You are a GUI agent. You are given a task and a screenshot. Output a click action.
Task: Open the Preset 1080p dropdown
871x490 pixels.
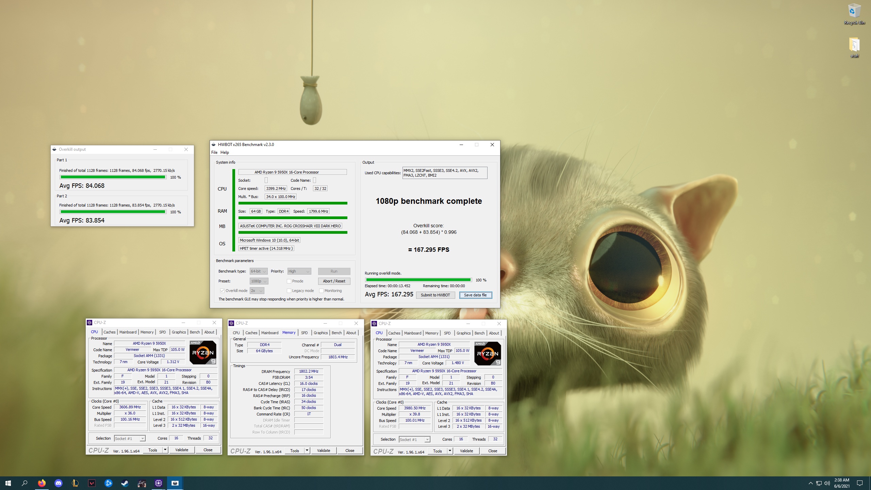[x=259, y=281]
